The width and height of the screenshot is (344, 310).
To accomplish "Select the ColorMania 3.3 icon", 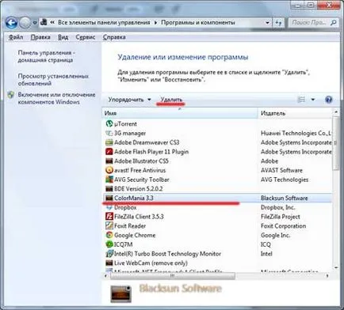I will pyautogui.click(x=109, y=198).
